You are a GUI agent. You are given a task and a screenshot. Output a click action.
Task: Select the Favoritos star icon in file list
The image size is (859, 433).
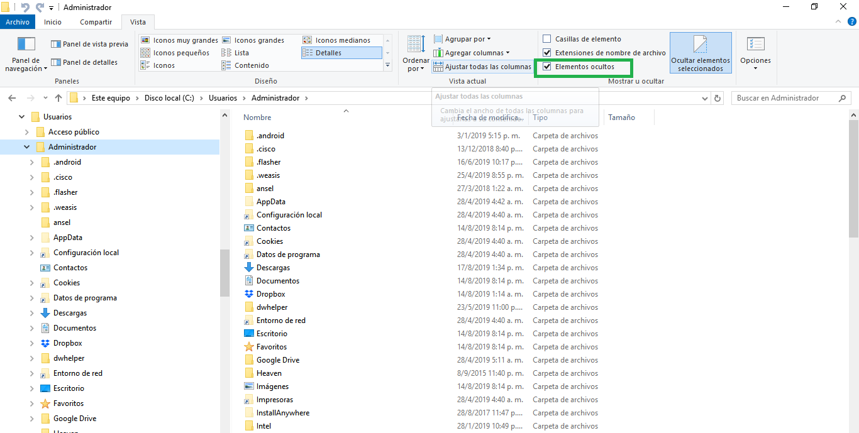click(249, 347)
